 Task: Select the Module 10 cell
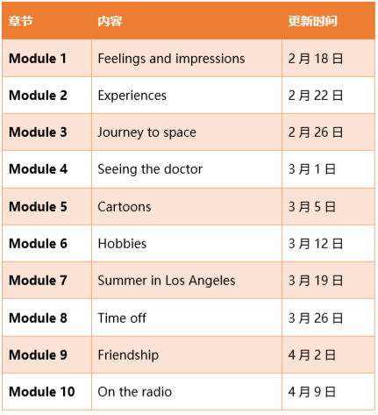click(x=46, y=392)
